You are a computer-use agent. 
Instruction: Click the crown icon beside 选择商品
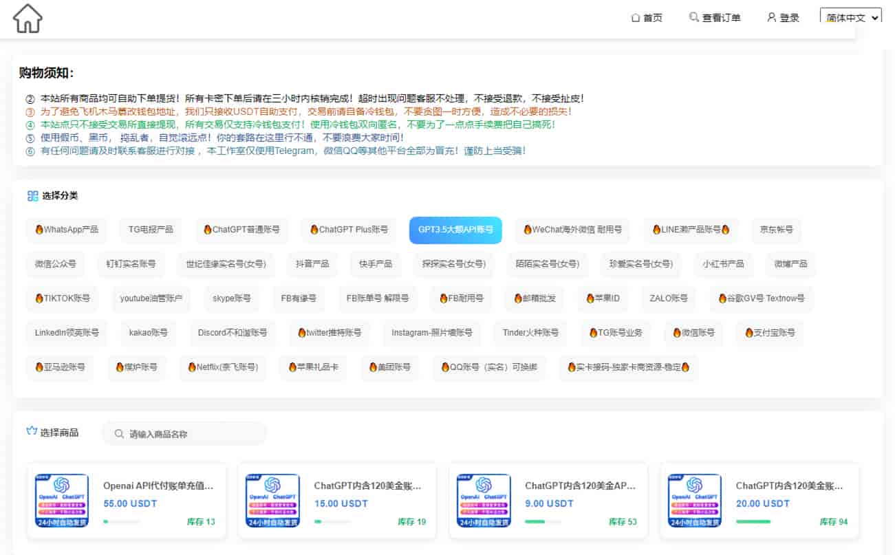coord(31,432)
